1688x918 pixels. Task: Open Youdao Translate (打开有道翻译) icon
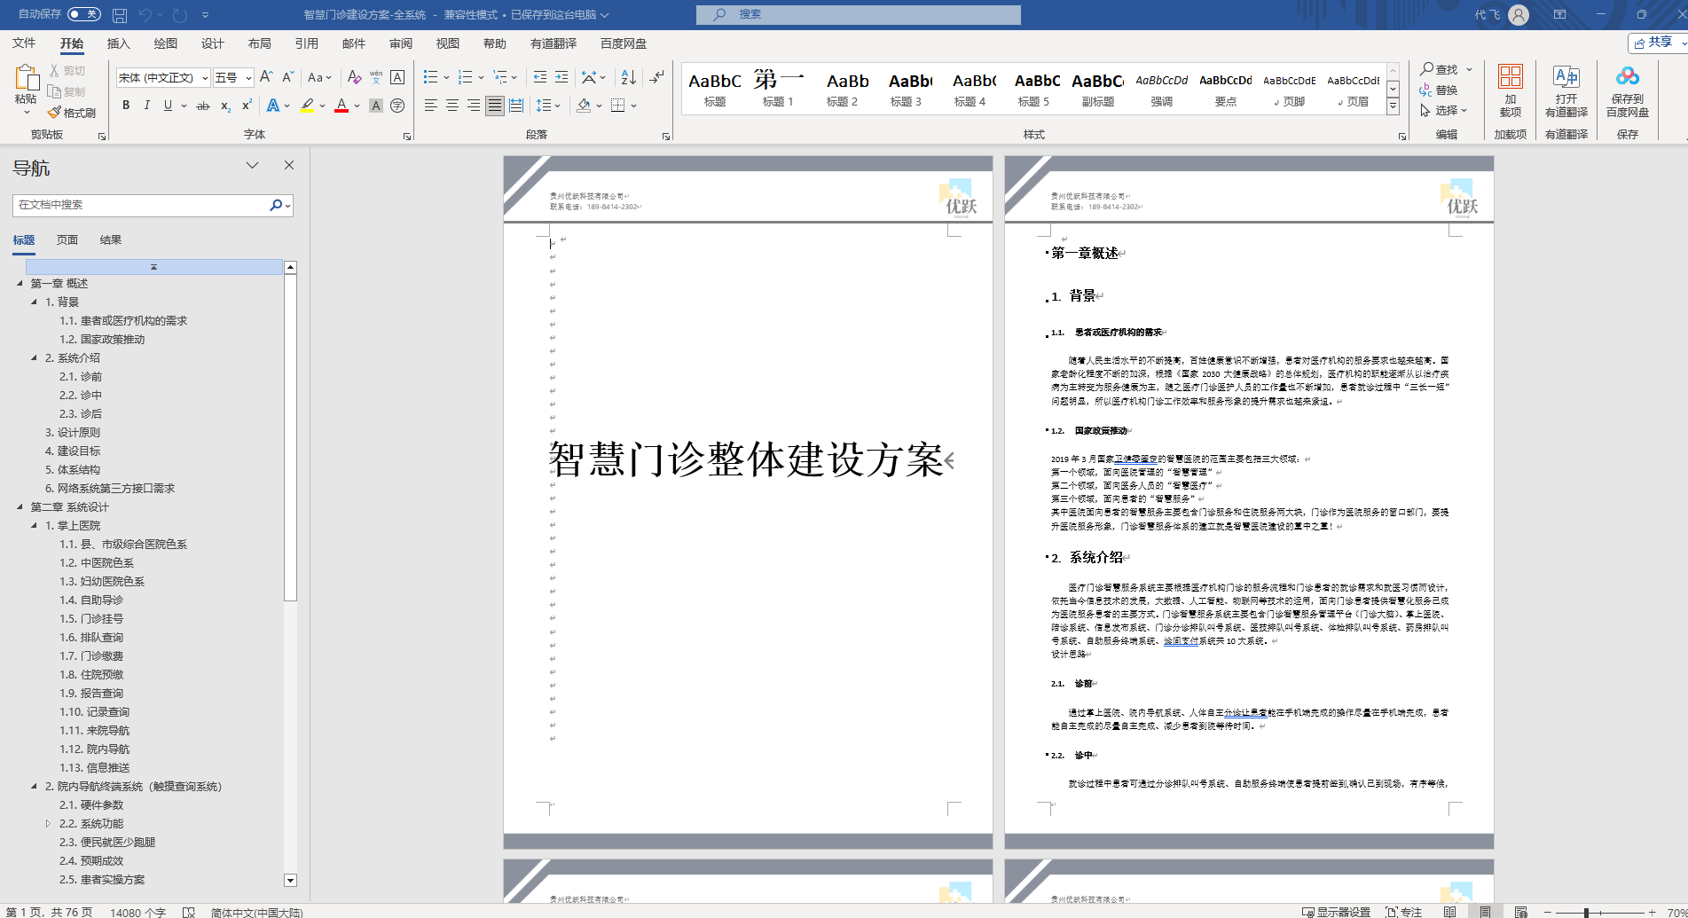click(x=1566, y=90)
